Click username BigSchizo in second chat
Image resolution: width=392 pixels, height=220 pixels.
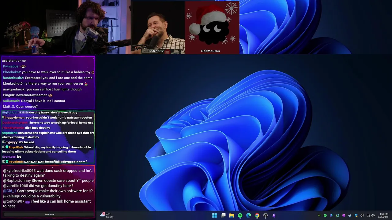pos(9,112)
